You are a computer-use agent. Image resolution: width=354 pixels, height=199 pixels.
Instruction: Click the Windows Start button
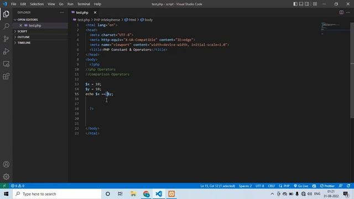coord(6,194)
